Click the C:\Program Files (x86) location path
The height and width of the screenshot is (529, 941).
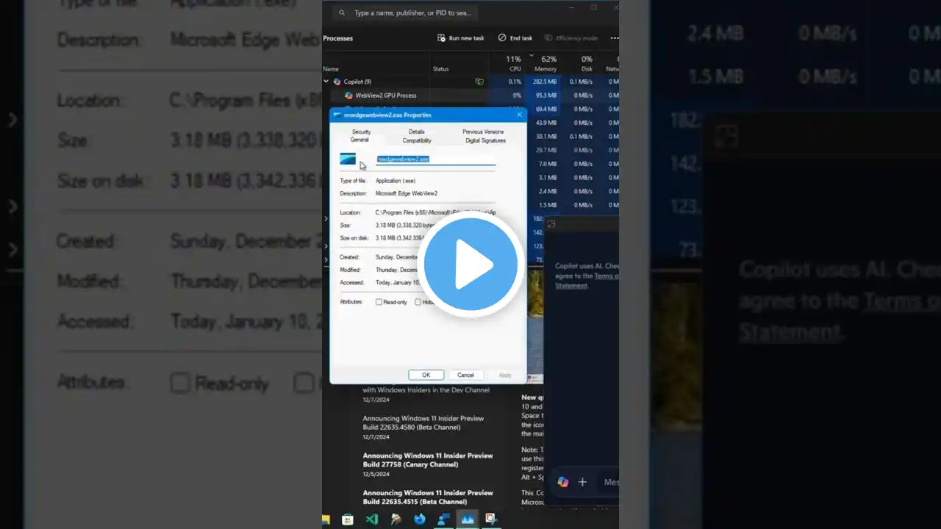pos(435,212)
